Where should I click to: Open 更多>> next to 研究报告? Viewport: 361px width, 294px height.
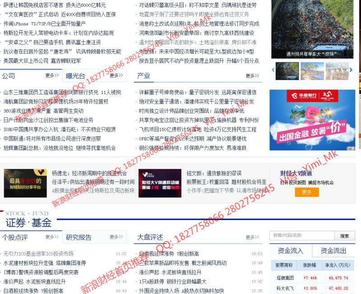click(116, 237)
